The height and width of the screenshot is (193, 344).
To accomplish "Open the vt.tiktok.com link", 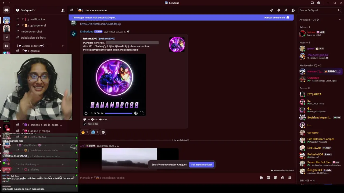I will [x=101, y=24].
